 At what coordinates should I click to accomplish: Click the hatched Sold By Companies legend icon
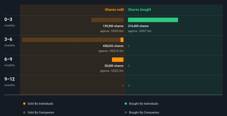pyautogui.click(x=24, y=112)
